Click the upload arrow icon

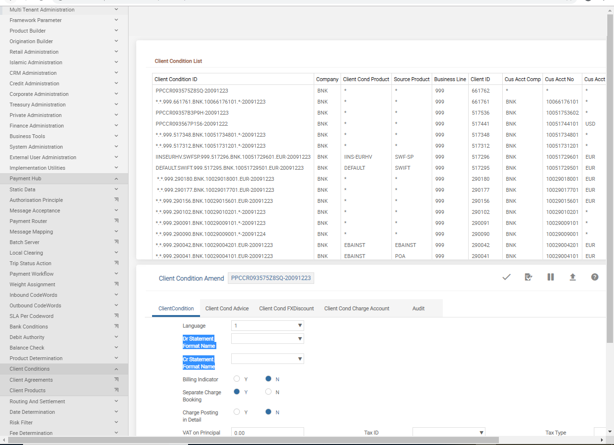point(572,277)
